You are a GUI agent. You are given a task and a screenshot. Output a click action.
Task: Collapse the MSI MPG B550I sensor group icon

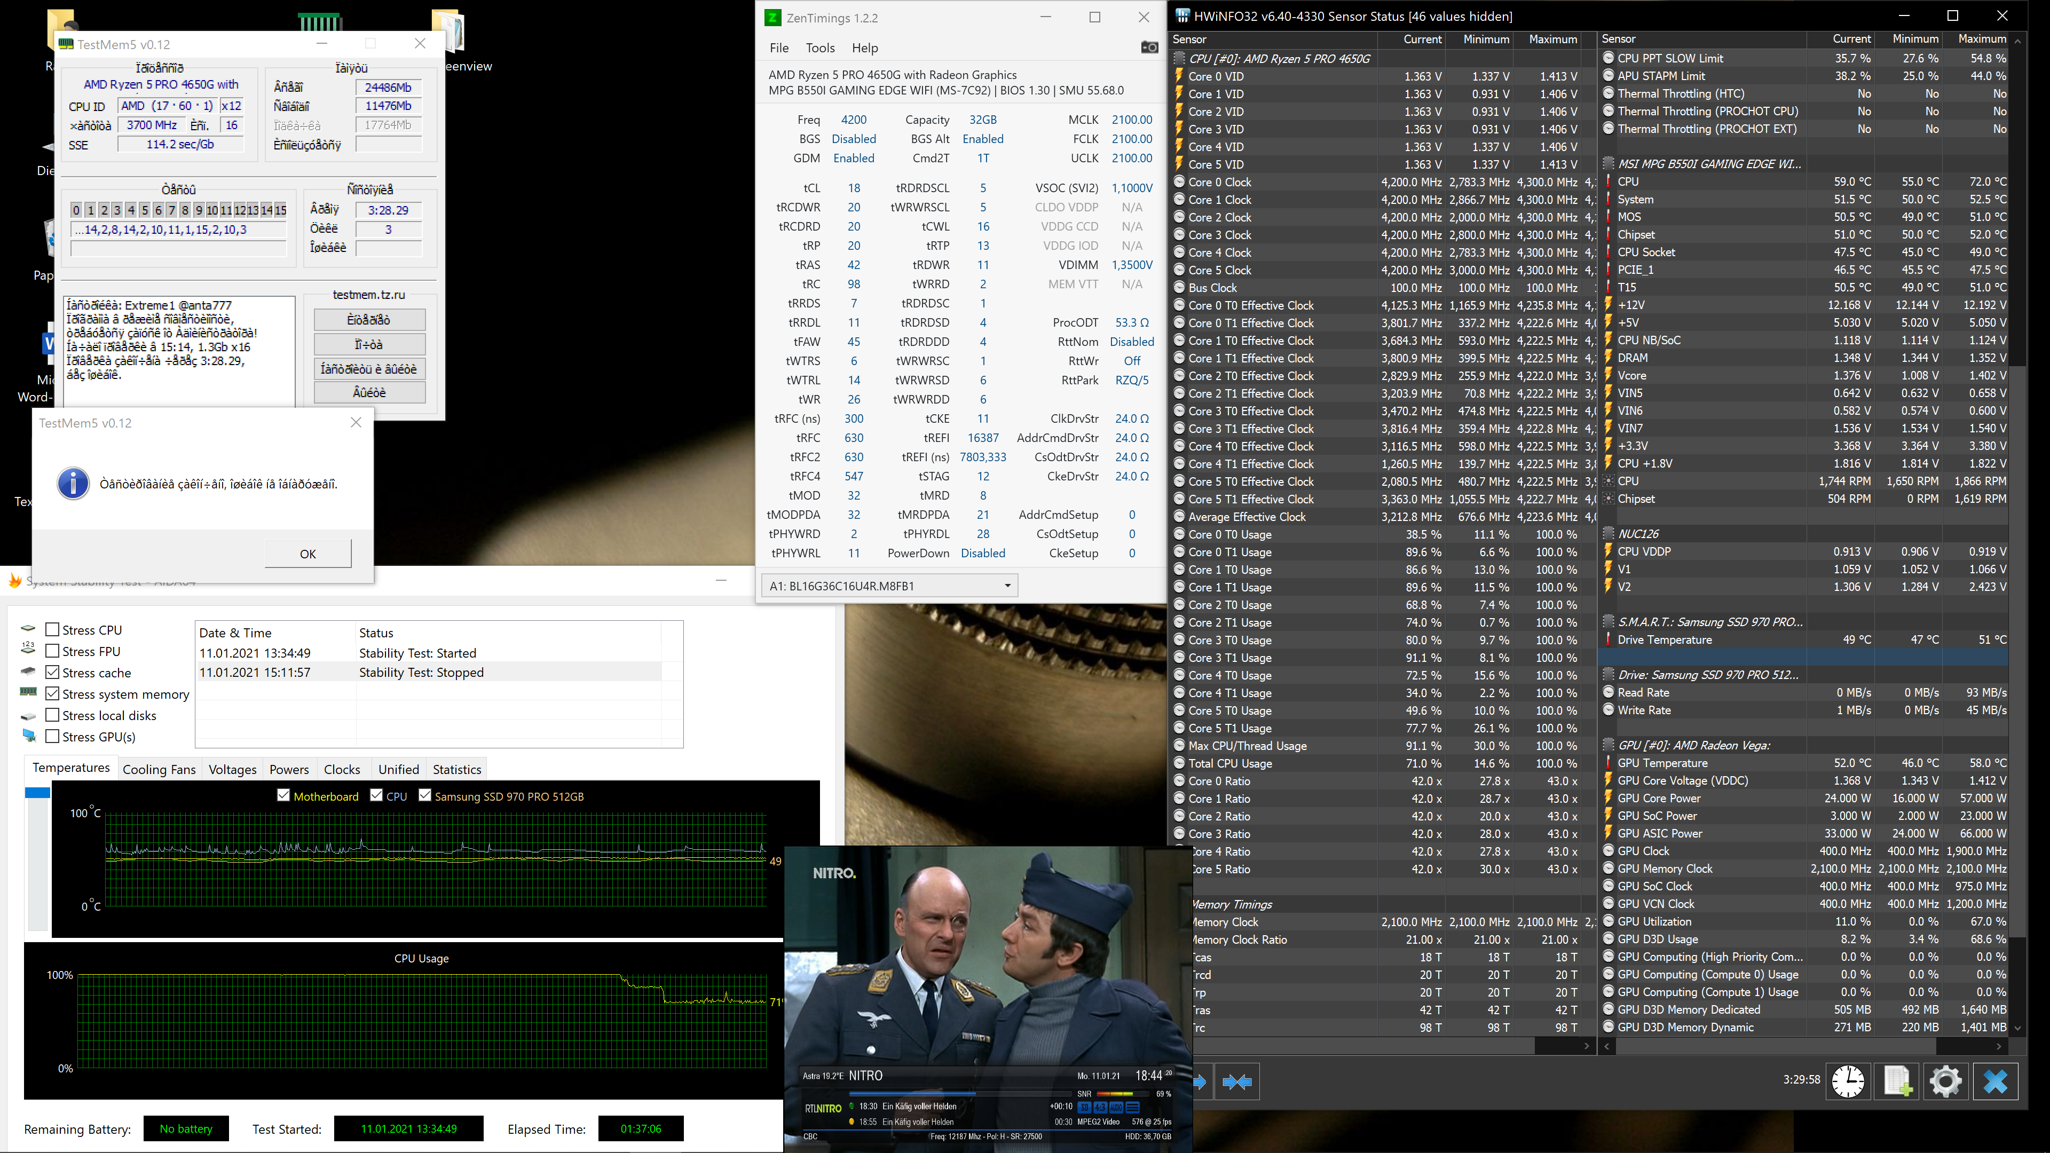click(x=1609, y=164)
